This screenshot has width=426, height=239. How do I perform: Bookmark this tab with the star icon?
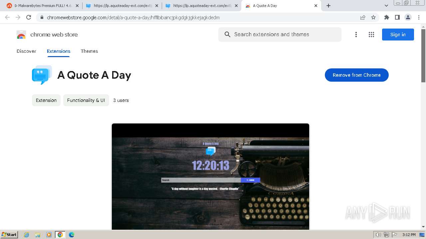click(x=373, y=18)
